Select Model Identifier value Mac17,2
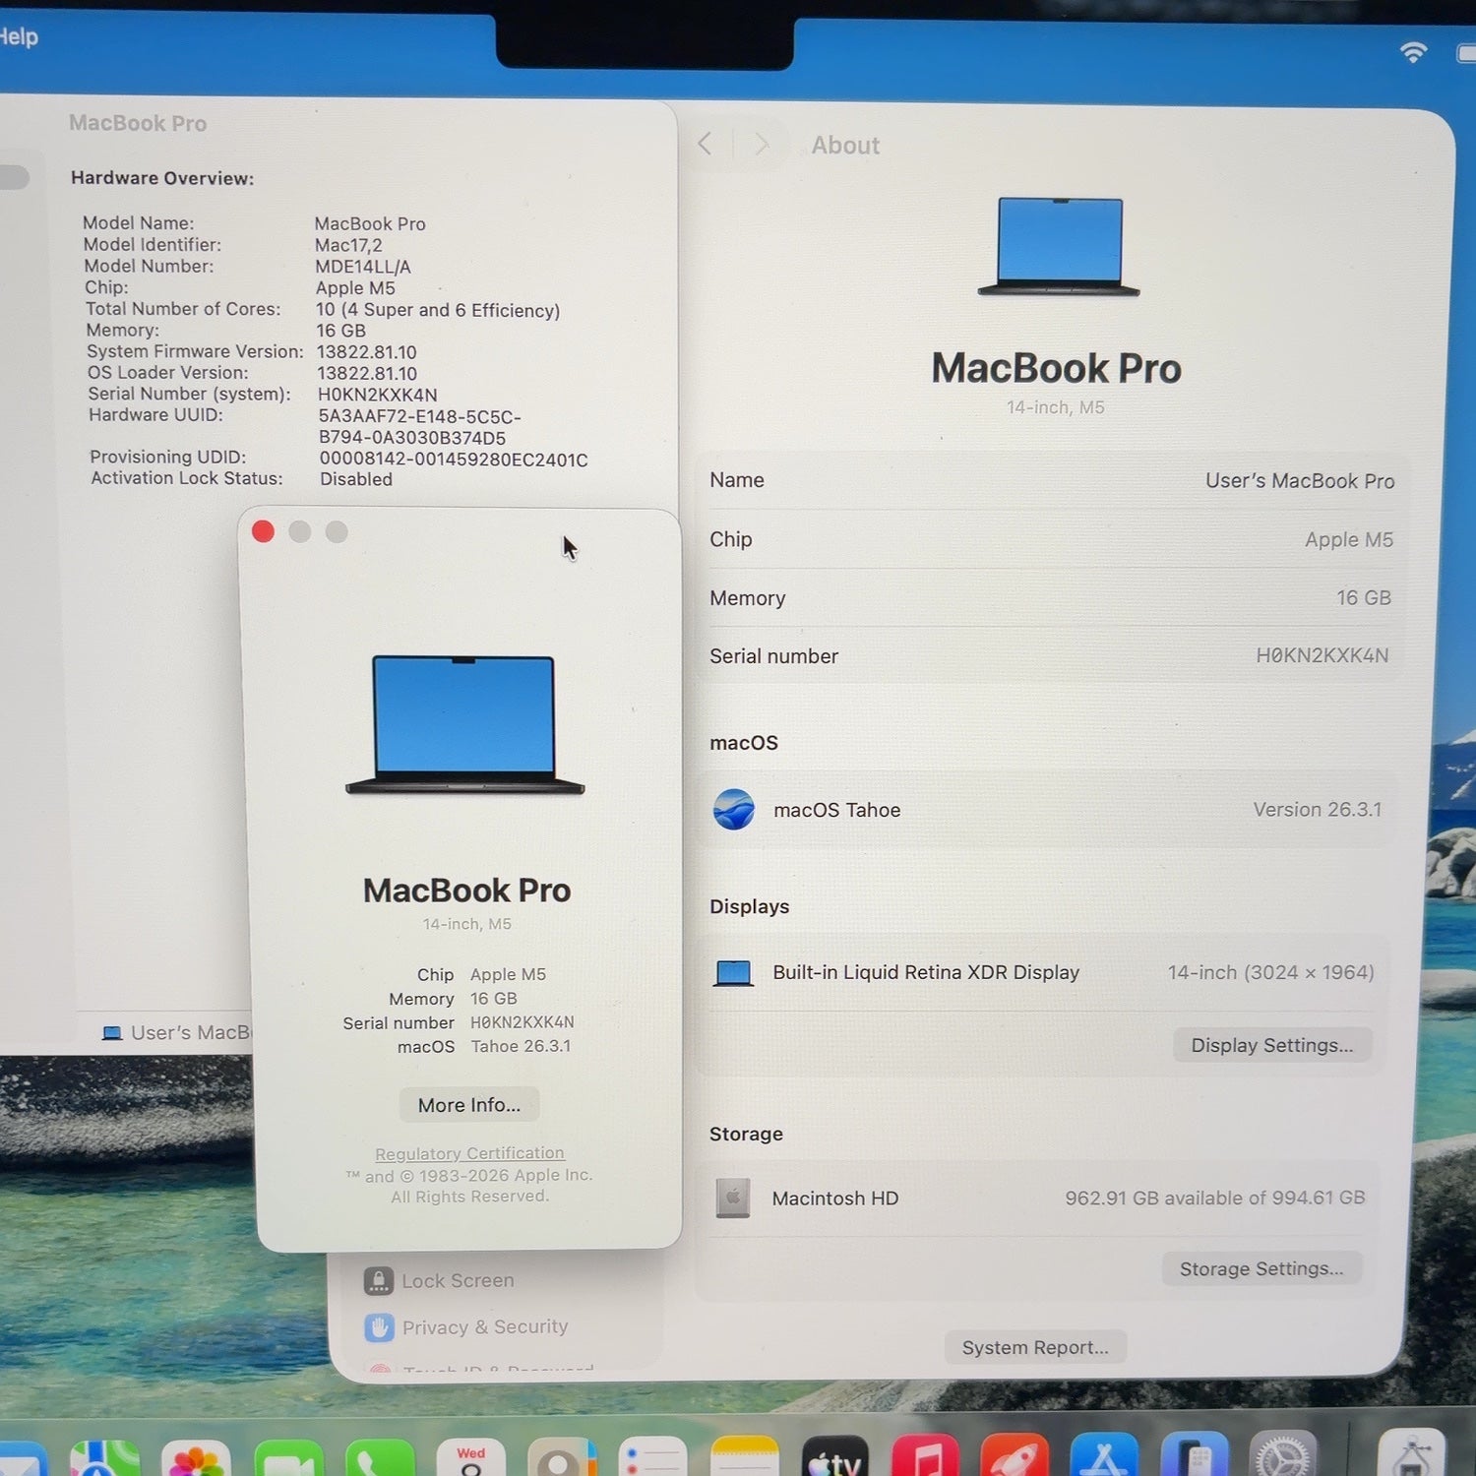The image size is (1476, 1476). [348, 245]
